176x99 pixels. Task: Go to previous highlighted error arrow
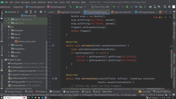click(x=166, y=17)
